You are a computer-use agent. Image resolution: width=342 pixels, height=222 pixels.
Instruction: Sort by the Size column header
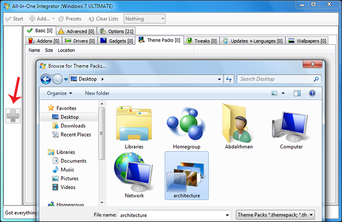coord(49,50)
